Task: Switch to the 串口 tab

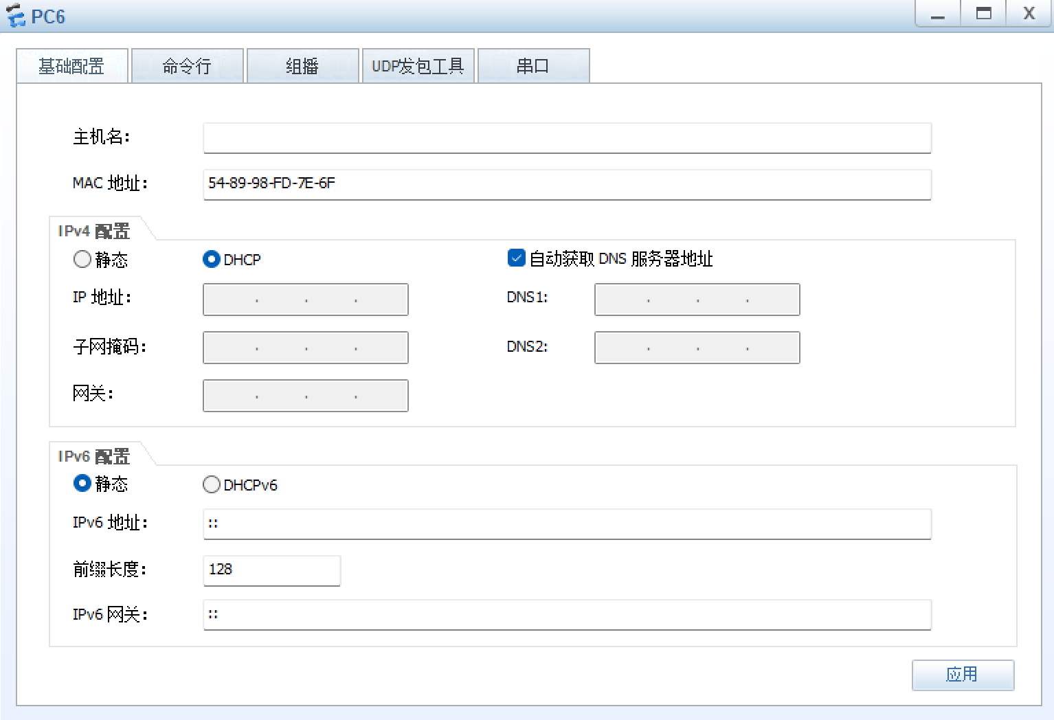Action: click(534, 65)
